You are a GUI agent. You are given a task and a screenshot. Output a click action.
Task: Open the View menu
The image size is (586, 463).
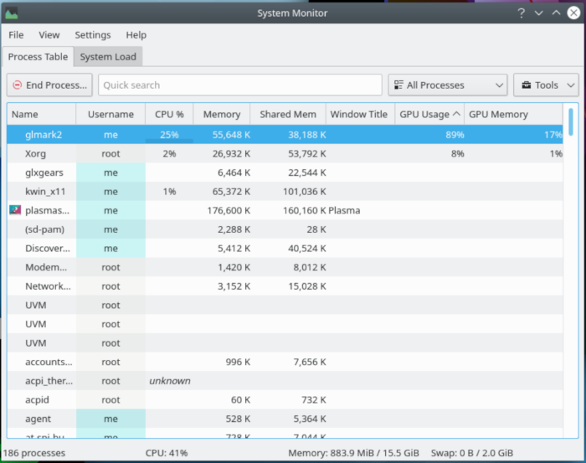49,35
